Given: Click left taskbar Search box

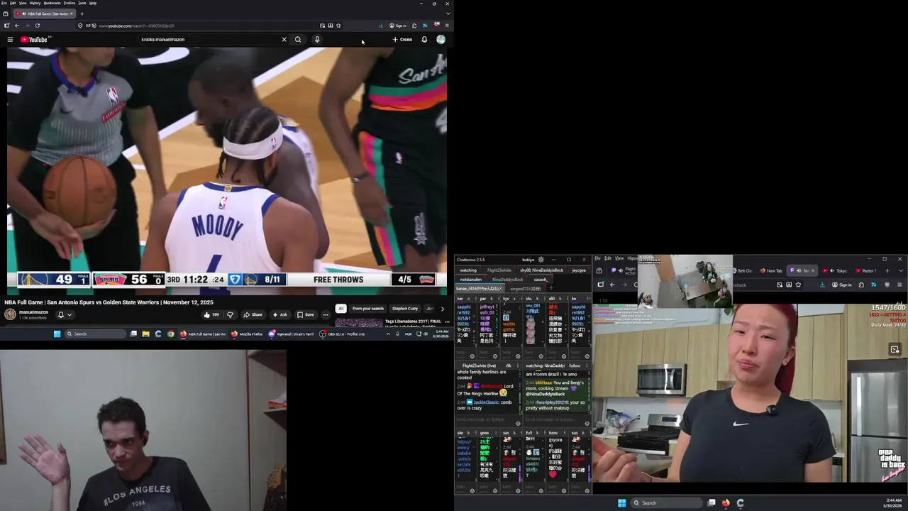Looking at the screenshot, I should click(x=96, y=334).
